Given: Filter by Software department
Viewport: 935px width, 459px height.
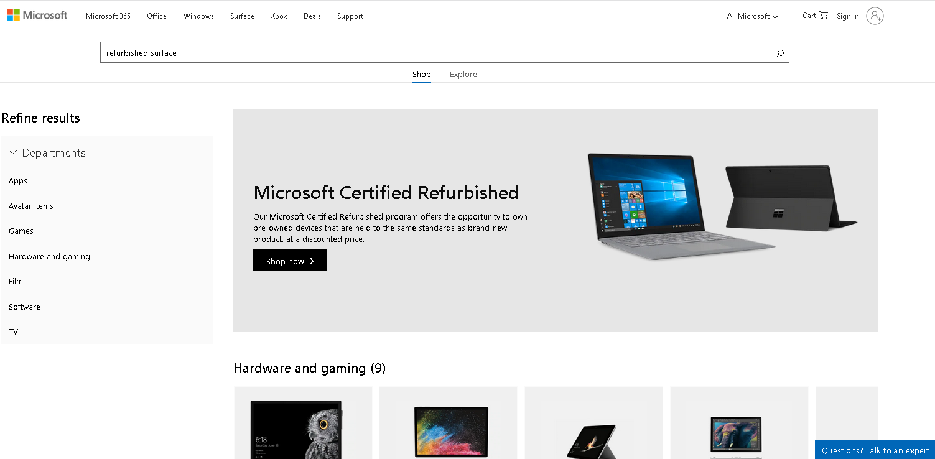Looking at the screenshot, I should click(24, 307).
